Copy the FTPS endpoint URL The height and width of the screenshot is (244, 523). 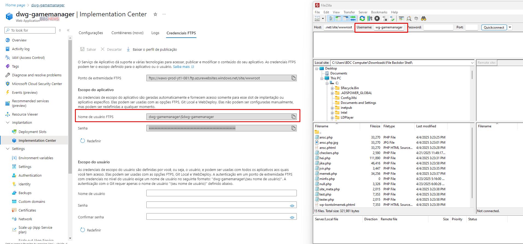click(293, 78)
